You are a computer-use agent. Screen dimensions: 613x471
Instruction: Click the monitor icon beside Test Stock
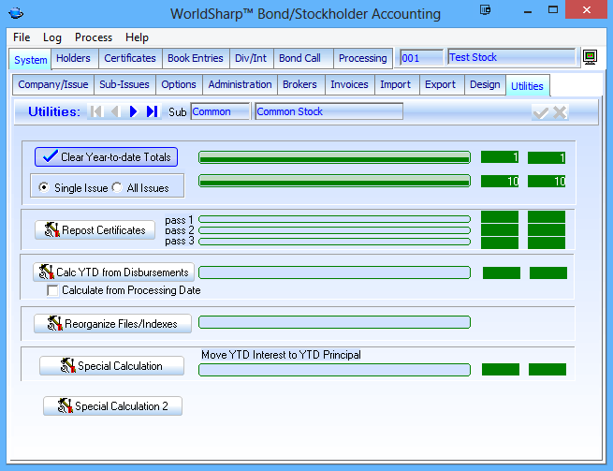click(590, 57)
